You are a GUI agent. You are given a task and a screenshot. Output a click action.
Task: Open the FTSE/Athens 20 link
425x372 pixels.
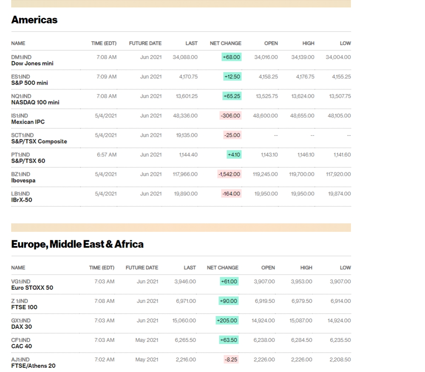(x=33, y=366)
